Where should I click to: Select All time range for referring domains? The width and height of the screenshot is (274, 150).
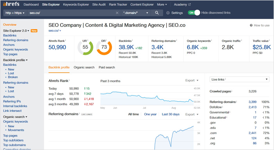133,114
